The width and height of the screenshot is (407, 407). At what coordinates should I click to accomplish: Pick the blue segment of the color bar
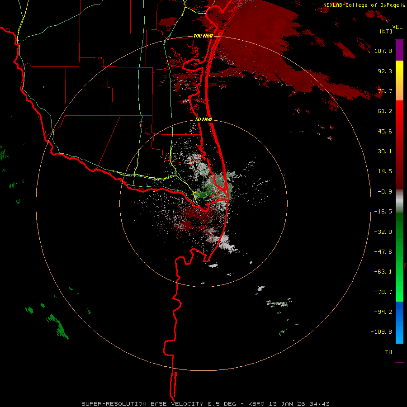(x=399, y=322)
